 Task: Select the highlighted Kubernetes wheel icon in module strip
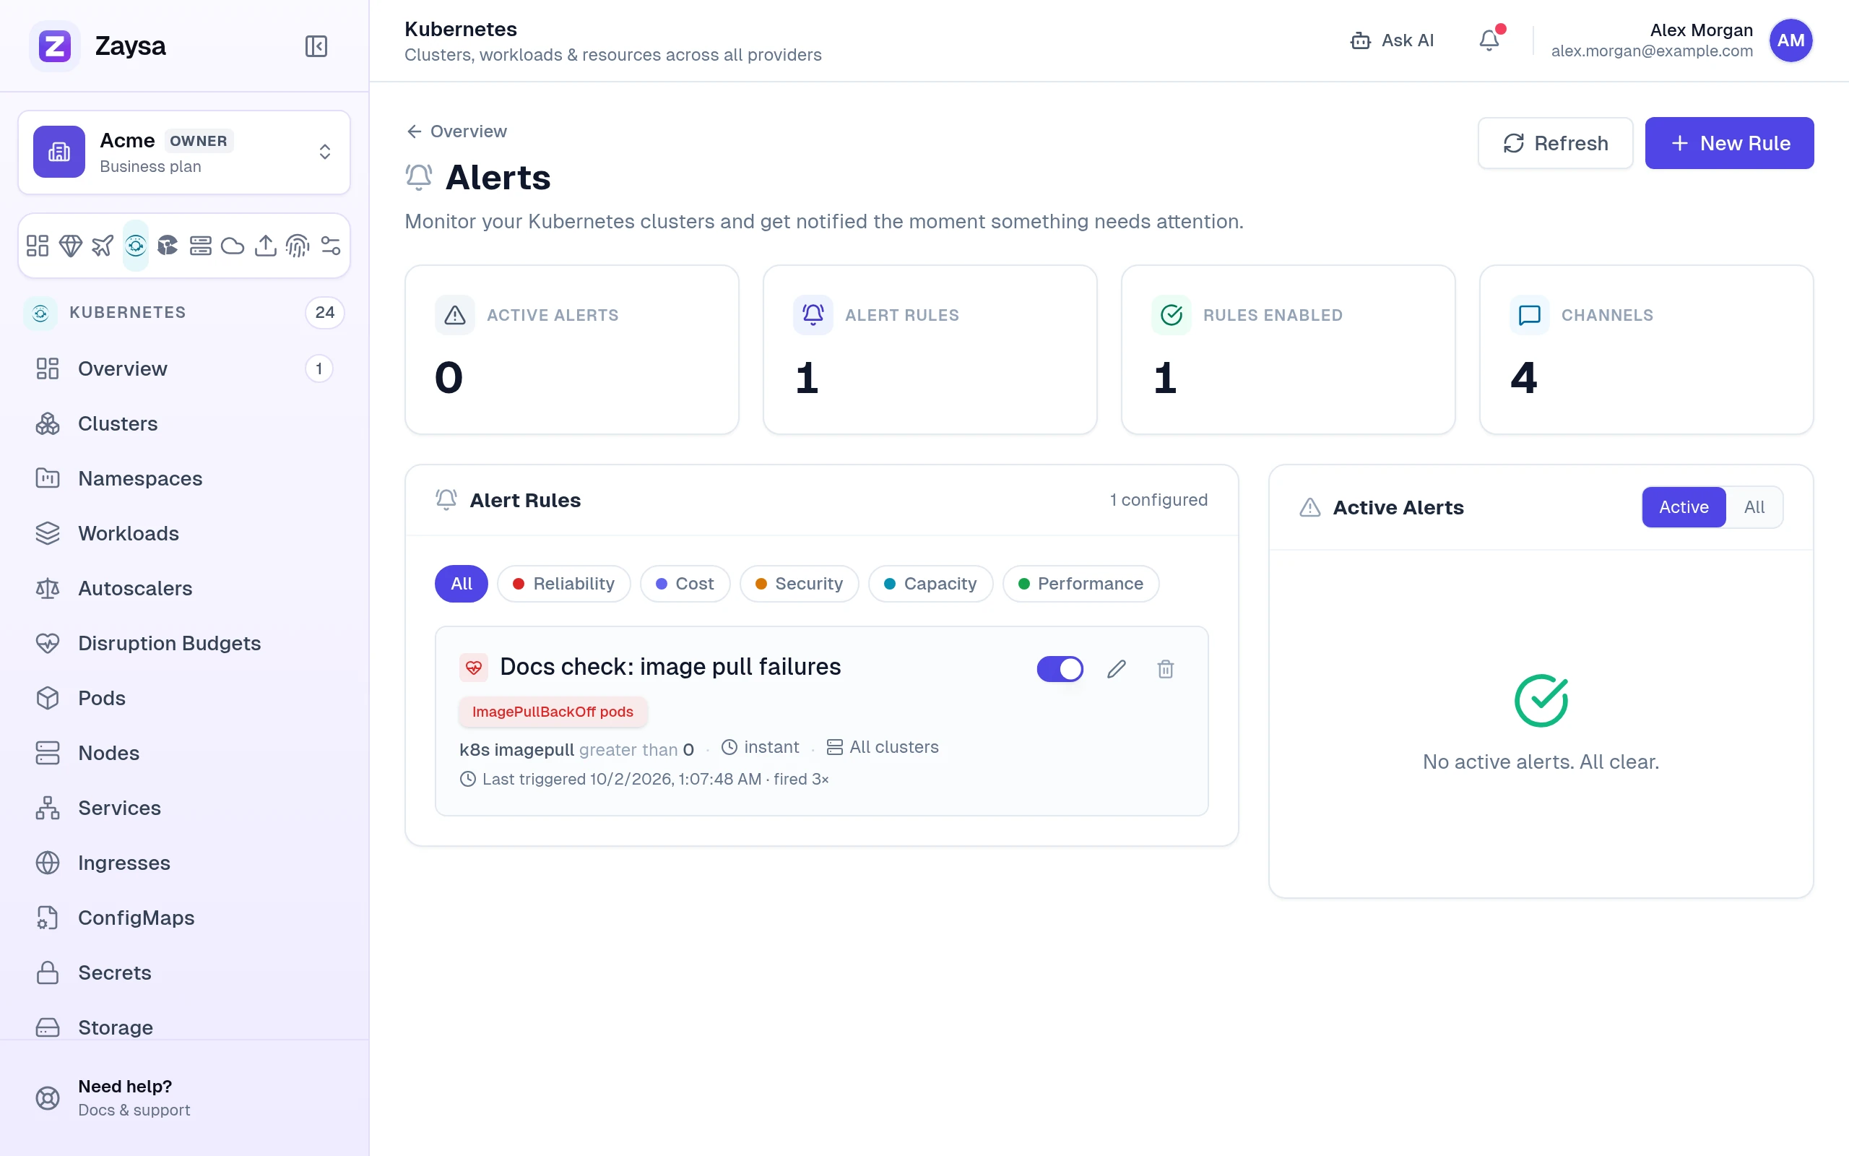pyautogui.click(x=135, y=246)
